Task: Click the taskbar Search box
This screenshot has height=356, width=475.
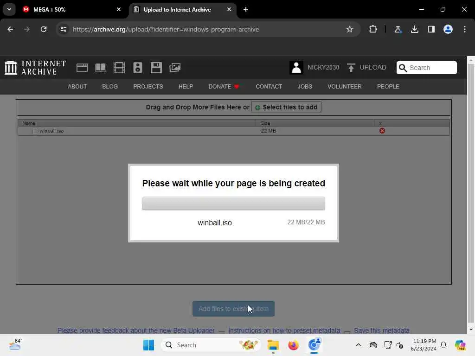Action: coord(211,345)
